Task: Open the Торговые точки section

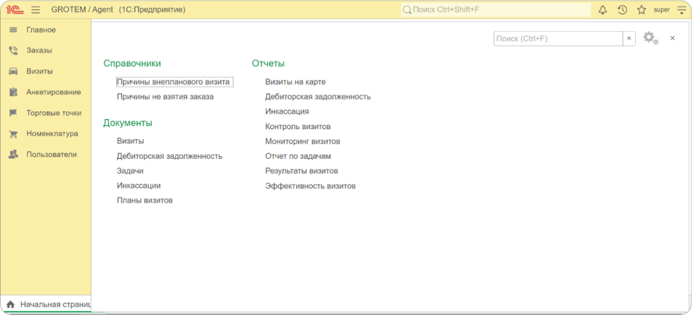Action: pyautogui.click(x=54, y=112)
